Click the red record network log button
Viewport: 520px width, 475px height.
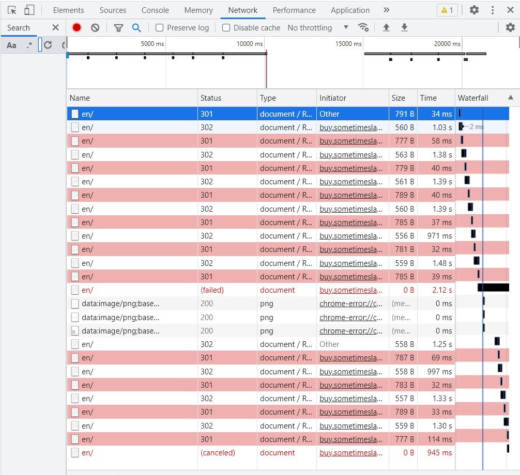(x=77, y=28)
